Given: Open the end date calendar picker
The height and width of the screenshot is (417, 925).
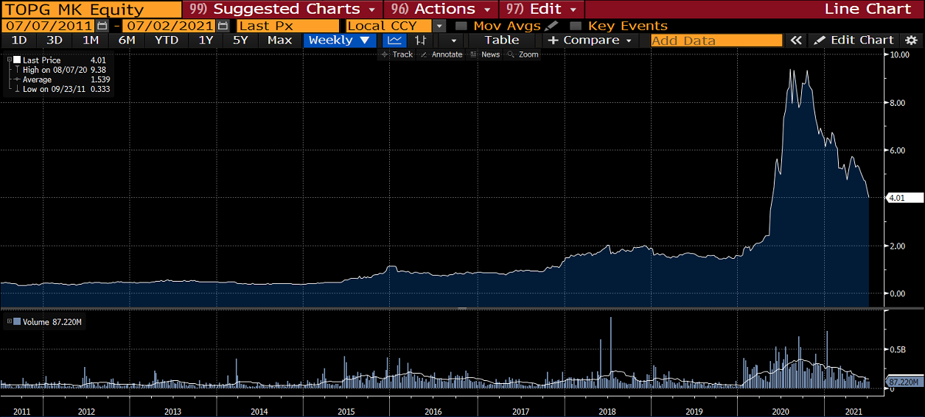Looking at the screenshot, I should (223, 26).
